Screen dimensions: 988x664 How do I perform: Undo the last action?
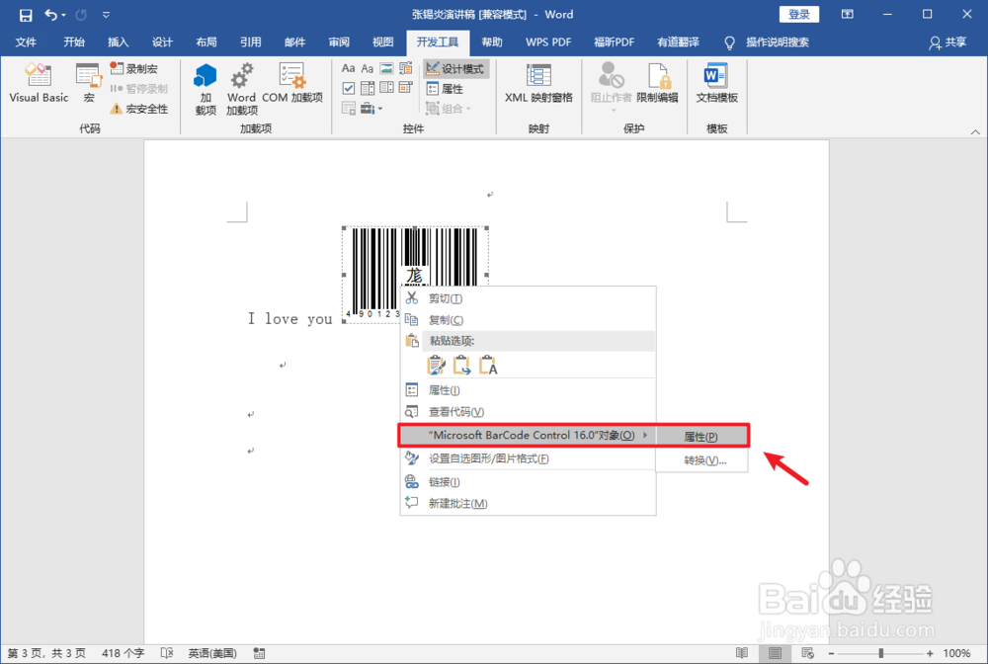point(50,15)
